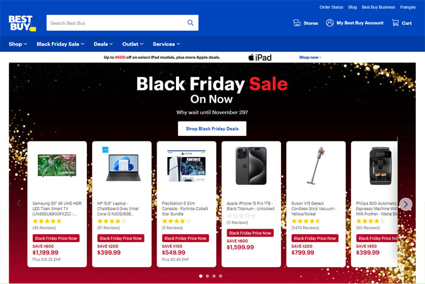Open the Services menu
This screenshot has width=425, height=284.
(x=166, y=44)
